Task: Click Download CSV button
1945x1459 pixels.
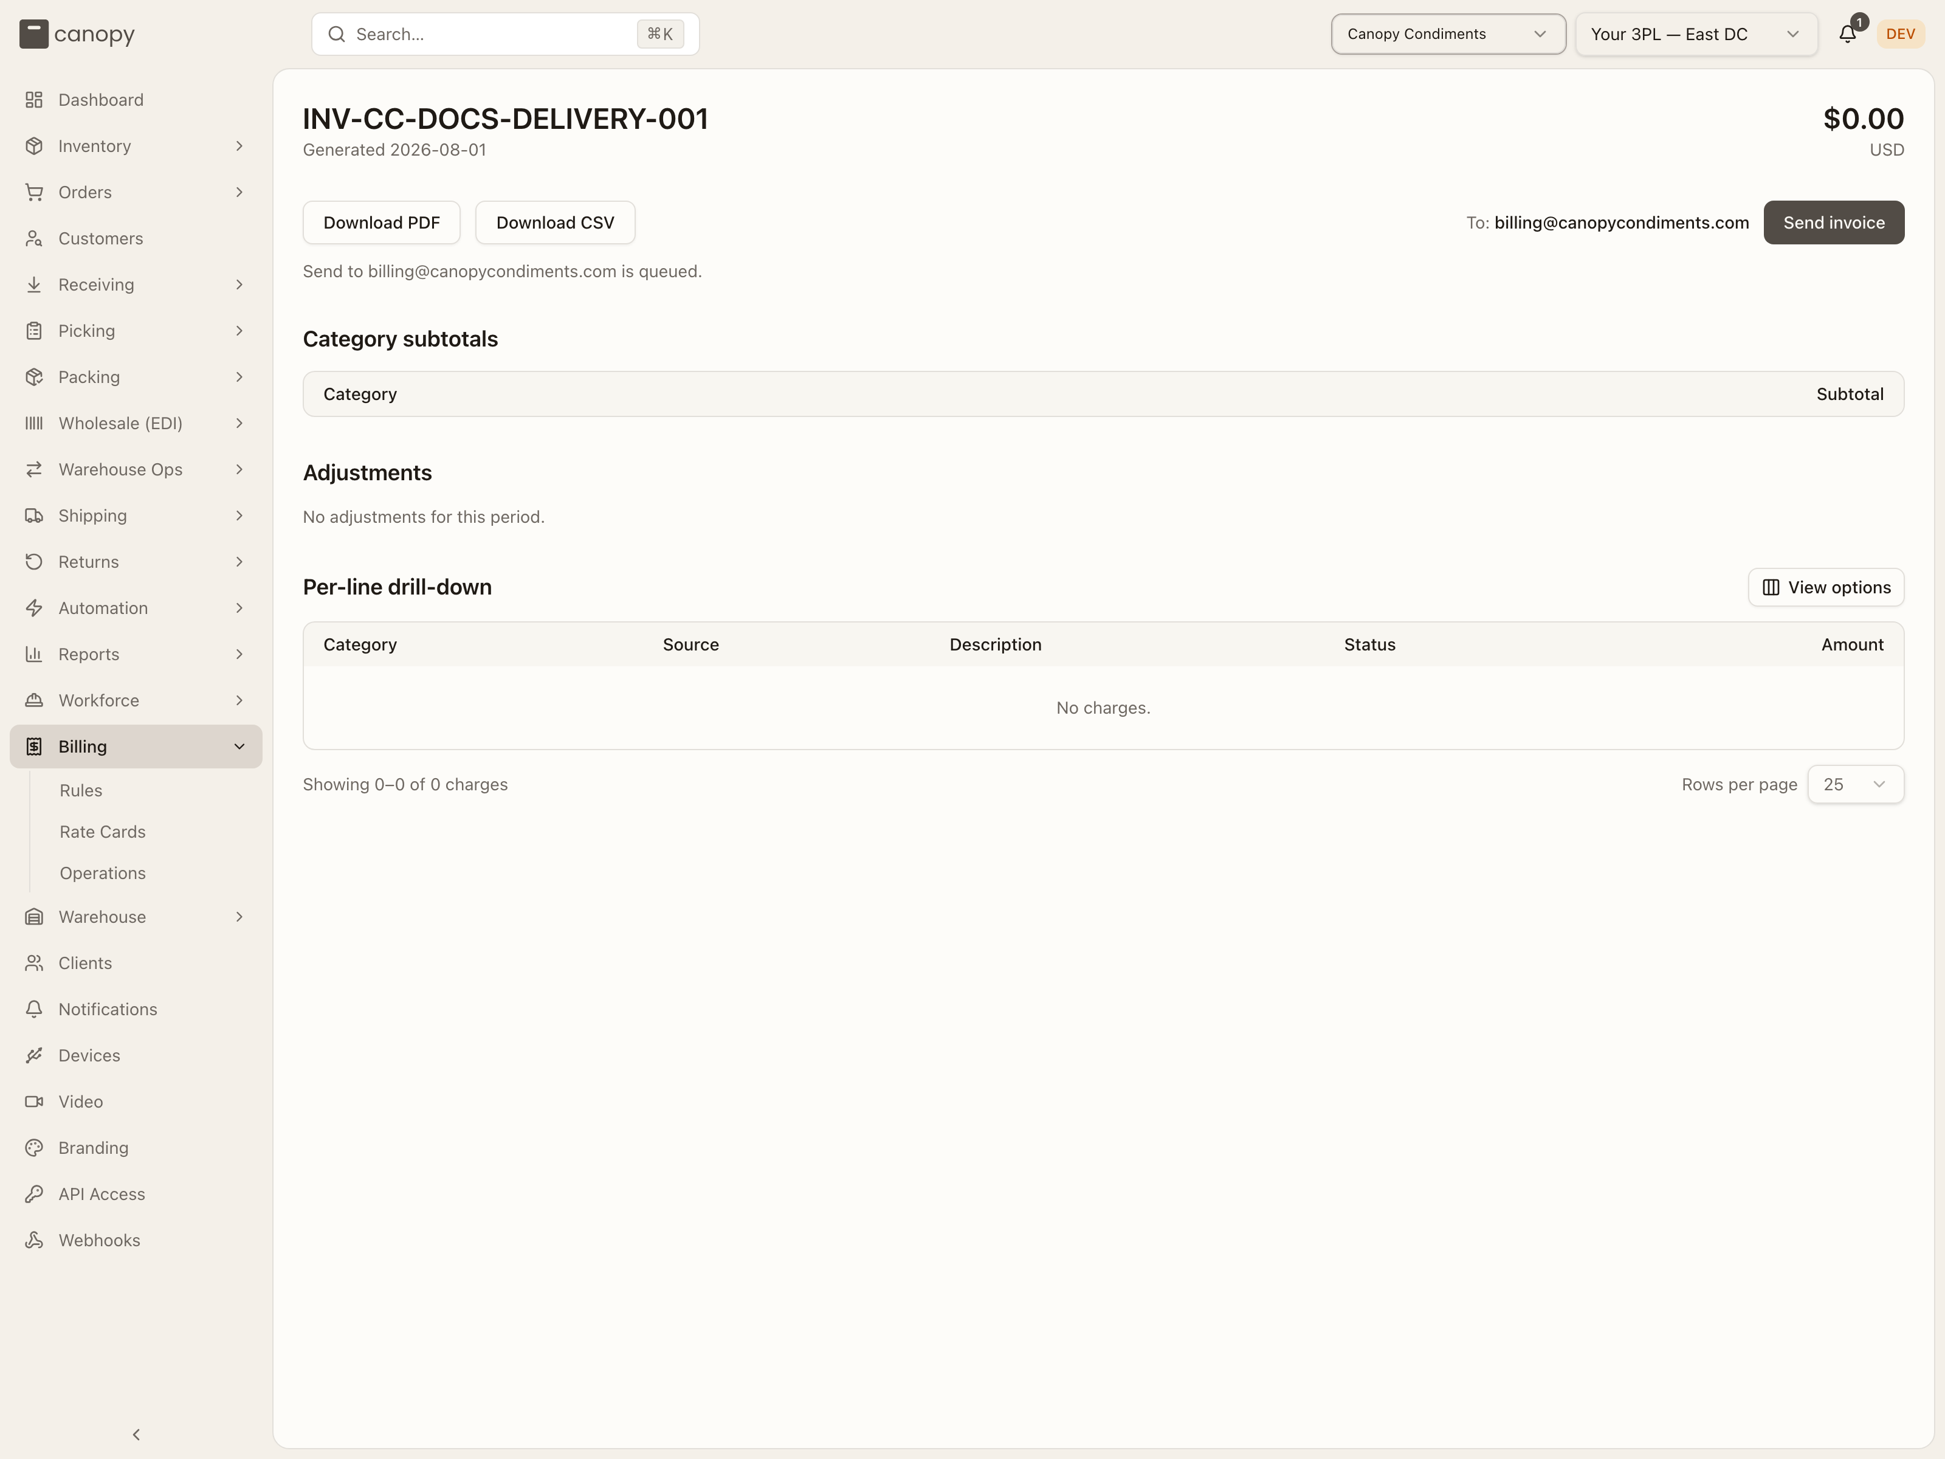Action: 555,222
